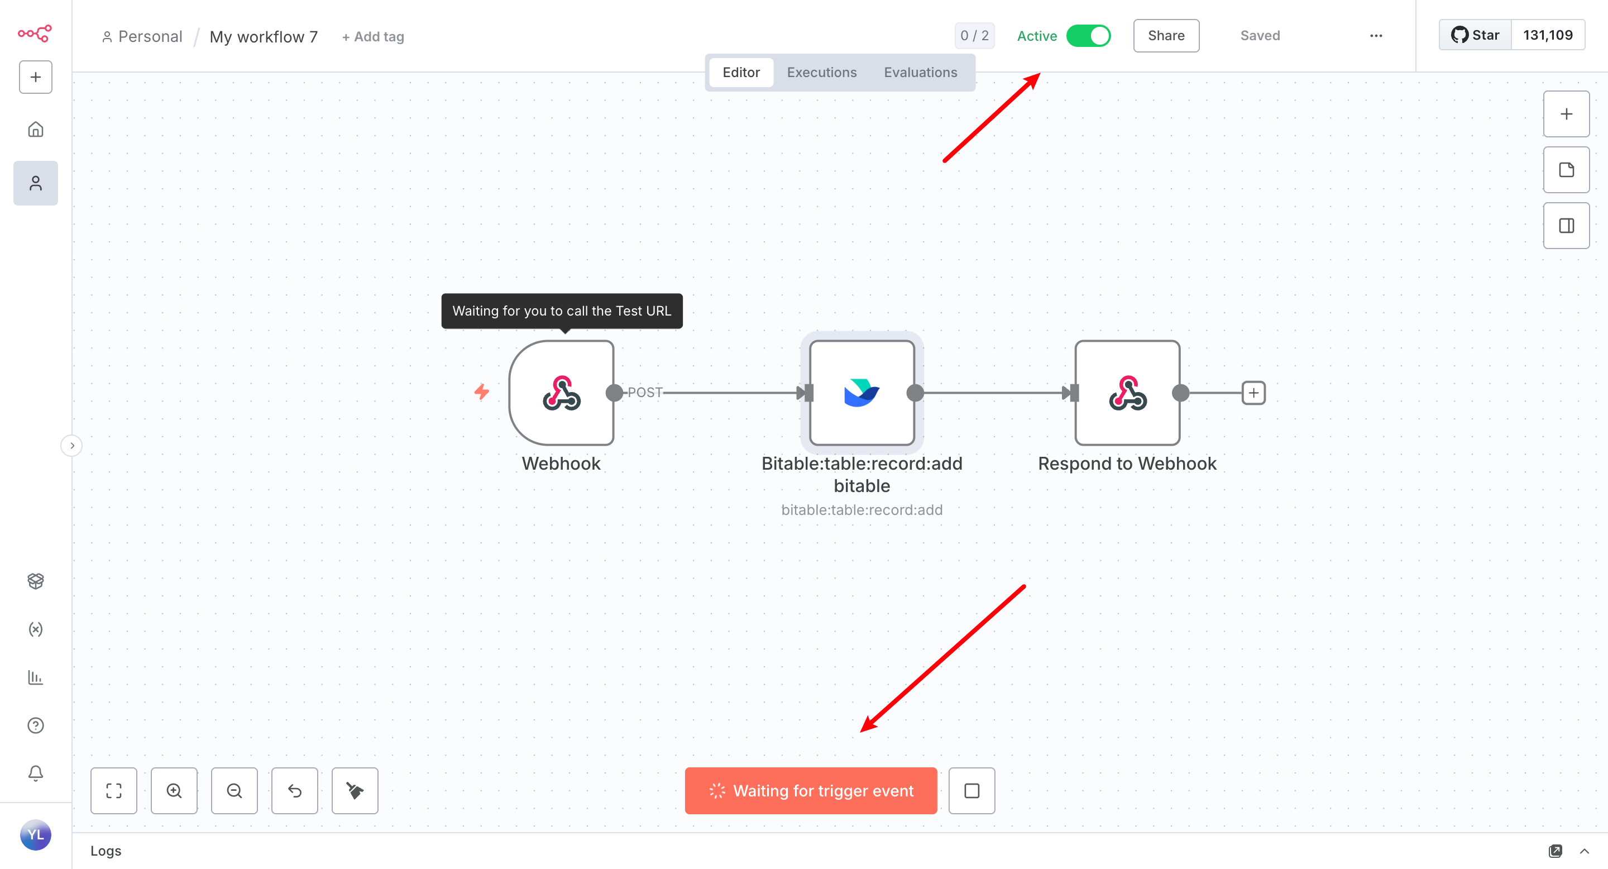The height and width of the screenshot is (869, 1608).
Task: Click the tidy up nodes broom icon
Action: (x=355, y=790)
